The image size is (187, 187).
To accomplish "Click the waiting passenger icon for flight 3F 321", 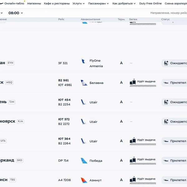I will pos(166,63).
